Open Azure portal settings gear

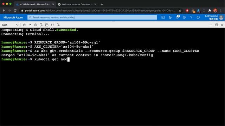point(184,17)
